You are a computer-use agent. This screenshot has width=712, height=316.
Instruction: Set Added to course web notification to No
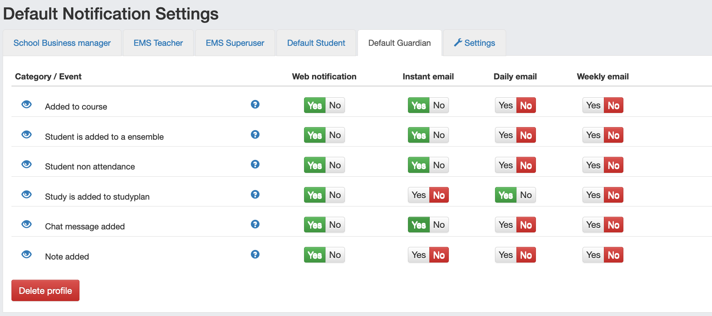pyautogui.click(x=335, y=105)
